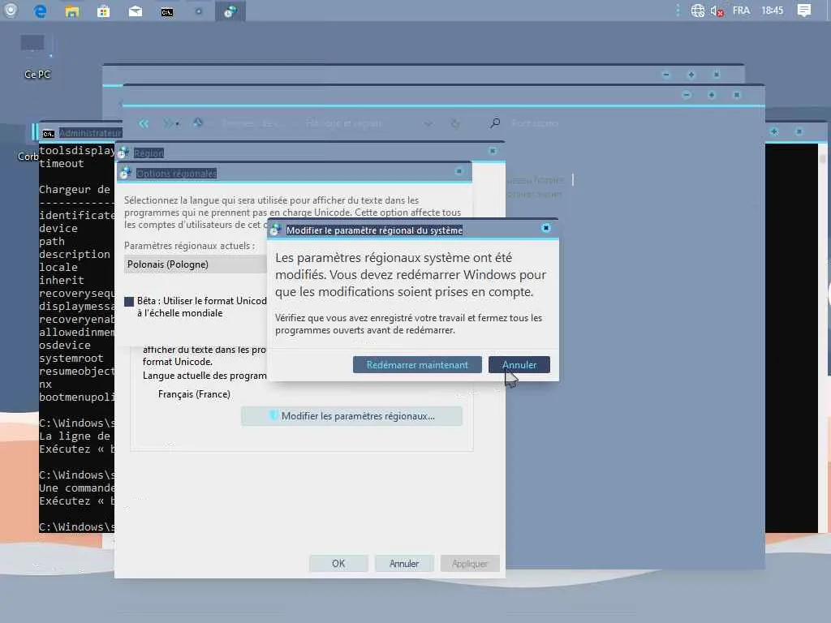Select the Ce PC desktop icon
The height and width of the screenshot is (623, 831).
click(37, 57)
